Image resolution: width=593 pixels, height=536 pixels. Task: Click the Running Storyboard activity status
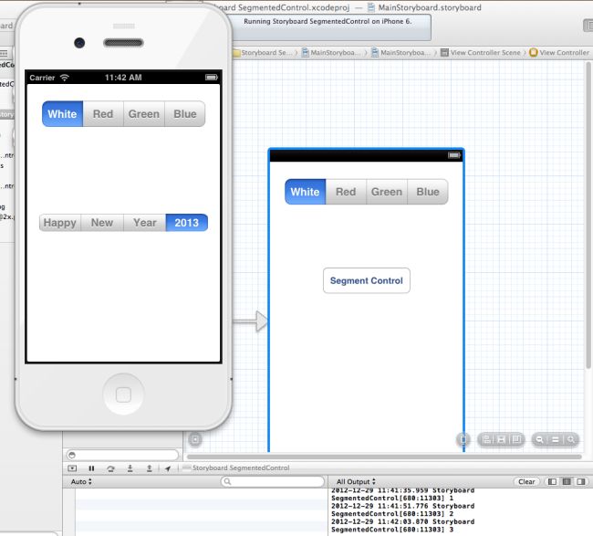coord(328,22)
